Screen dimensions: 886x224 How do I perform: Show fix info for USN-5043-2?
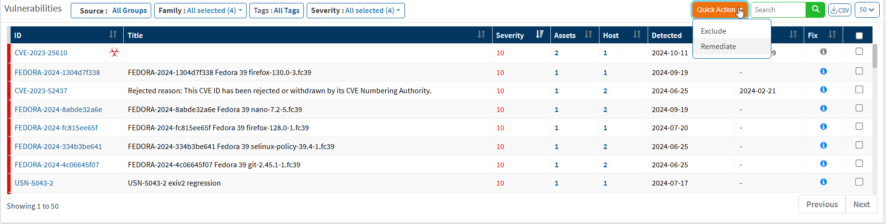823,182
